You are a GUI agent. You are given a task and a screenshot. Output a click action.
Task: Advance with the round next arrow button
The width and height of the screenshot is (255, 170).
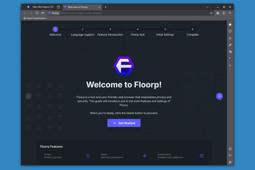click(219, 96)
